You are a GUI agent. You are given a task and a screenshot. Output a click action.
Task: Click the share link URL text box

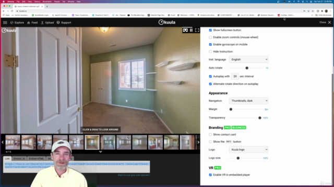coord(77,167)
